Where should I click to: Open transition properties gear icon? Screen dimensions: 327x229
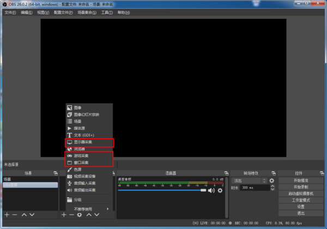point(271,180)
